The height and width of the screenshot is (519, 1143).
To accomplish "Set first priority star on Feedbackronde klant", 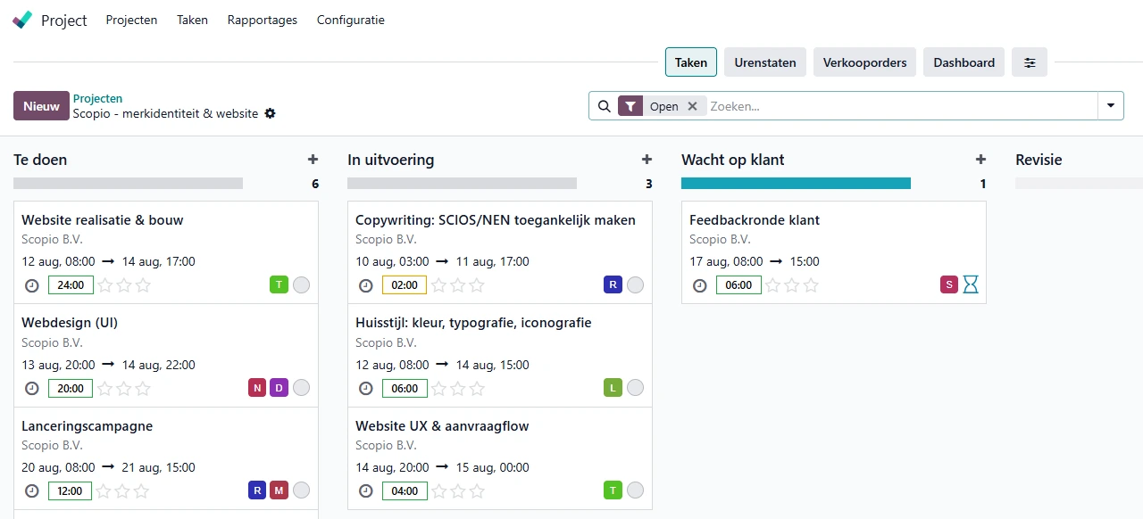I will 772,285.
